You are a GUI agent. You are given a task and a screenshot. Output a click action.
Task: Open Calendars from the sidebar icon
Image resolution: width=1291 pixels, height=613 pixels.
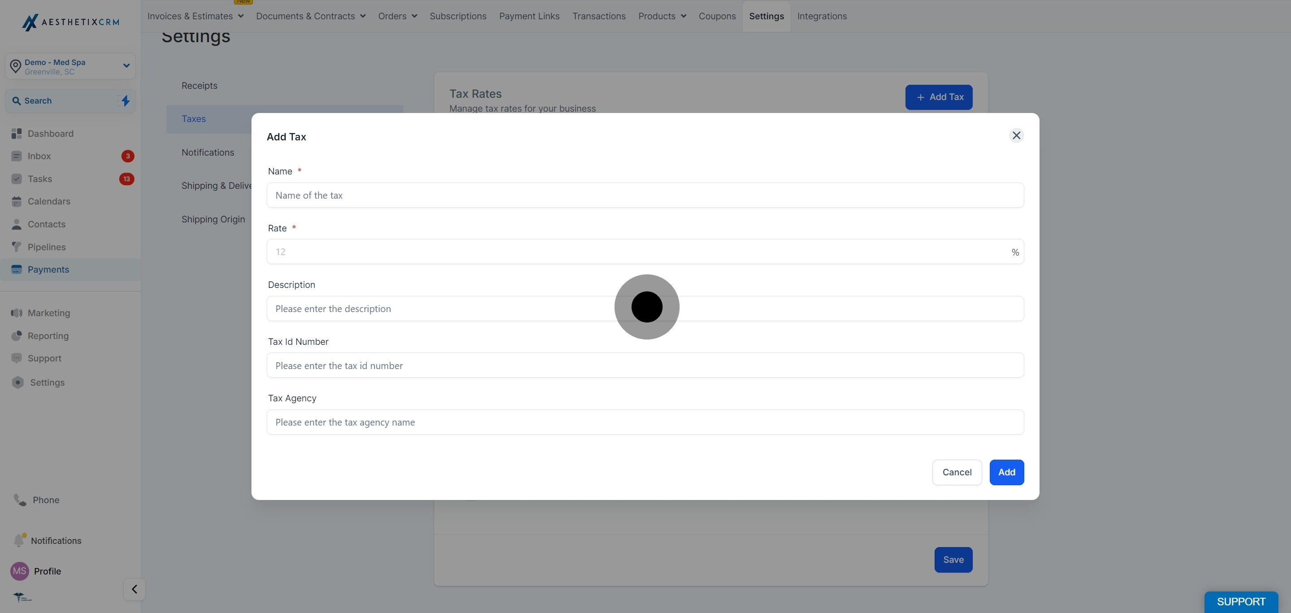pyautogui.click(x=17, y=201)
